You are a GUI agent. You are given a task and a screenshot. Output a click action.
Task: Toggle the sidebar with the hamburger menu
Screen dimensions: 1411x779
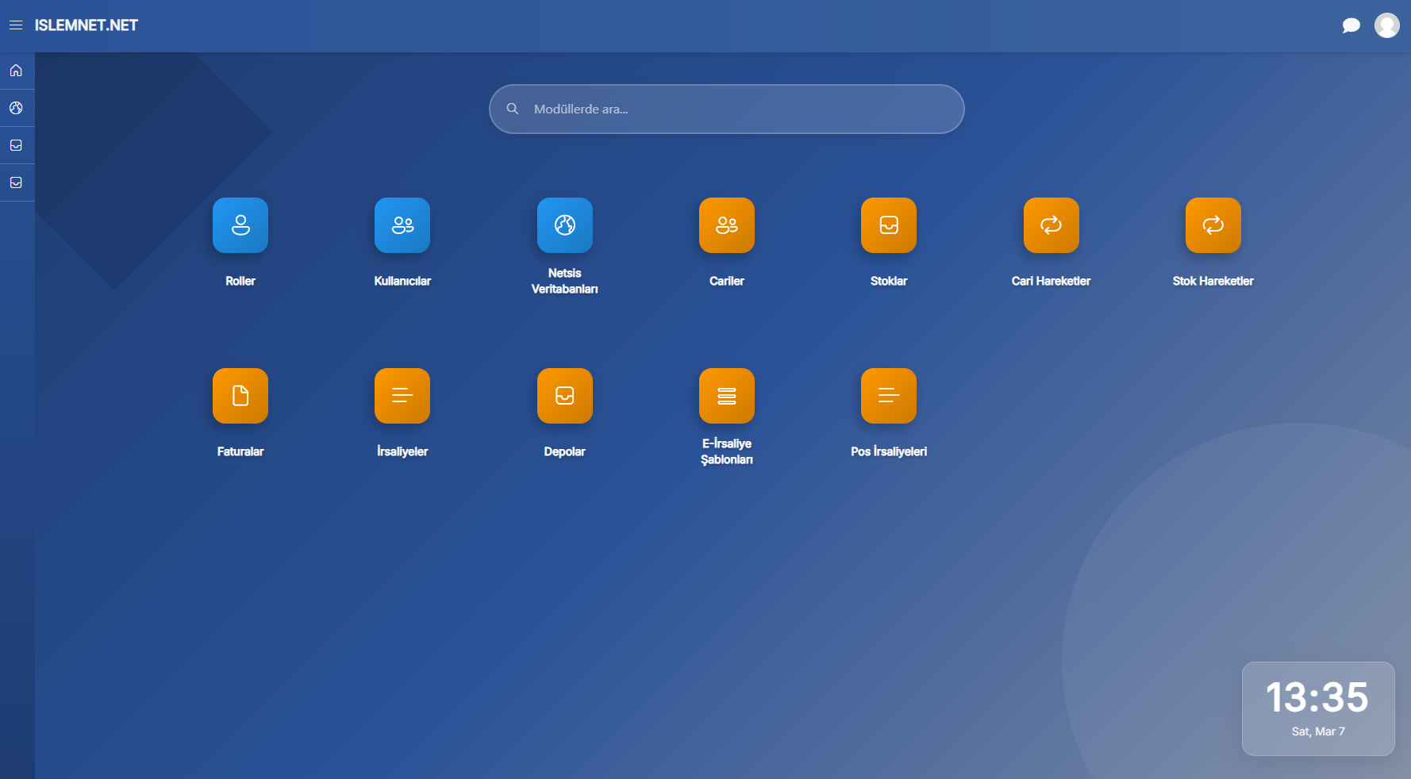click(16, 25)
